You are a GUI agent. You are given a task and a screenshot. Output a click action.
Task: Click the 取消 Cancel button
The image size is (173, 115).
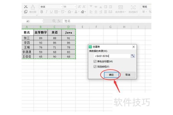pos(128,75)
